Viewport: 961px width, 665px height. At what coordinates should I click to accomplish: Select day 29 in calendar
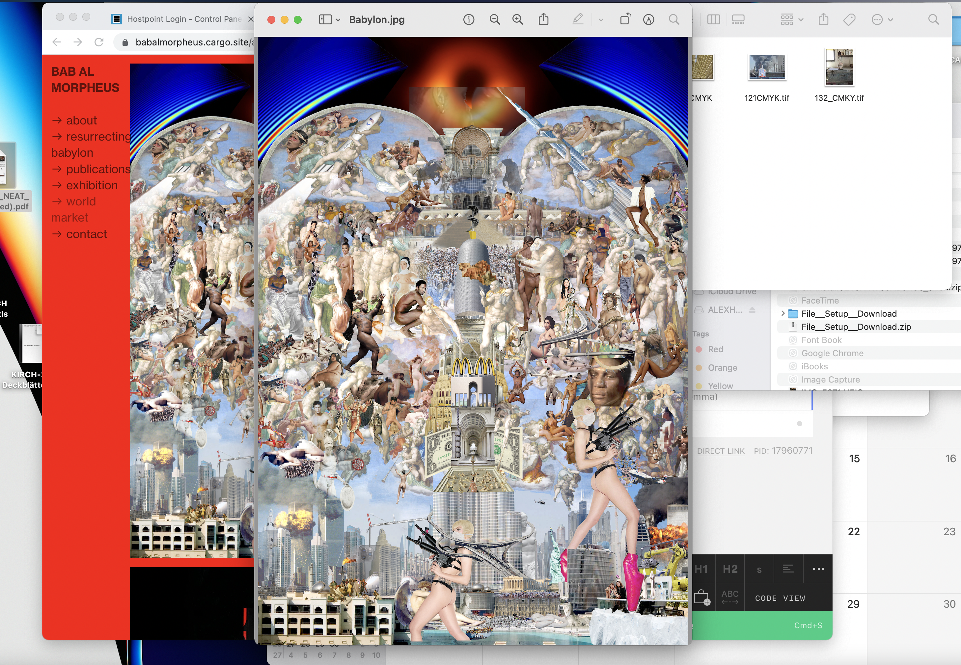854,604
